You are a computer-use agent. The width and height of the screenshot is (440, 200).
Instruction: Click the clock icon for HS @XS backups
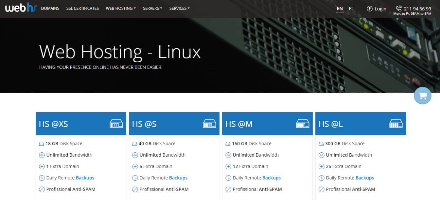pyautogui.click(x=42, y=178)
